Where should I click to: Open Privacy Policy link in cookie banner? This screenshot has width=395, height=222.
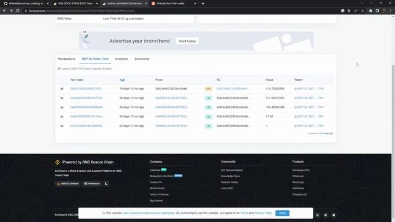point(264,213)
